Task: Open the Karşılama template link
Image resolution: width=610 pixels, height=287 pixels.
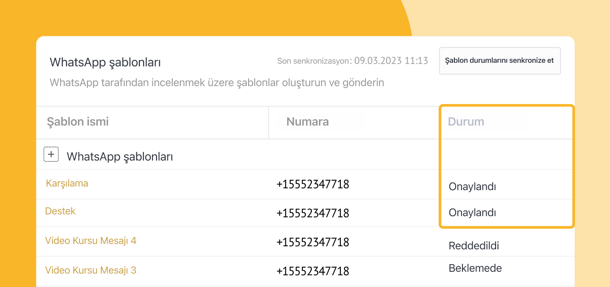Action: (x=67, y=183)
